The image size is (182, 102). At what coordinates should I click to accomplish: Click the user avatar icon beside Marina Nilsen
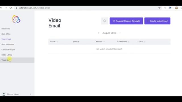click(x=4, y=94)
